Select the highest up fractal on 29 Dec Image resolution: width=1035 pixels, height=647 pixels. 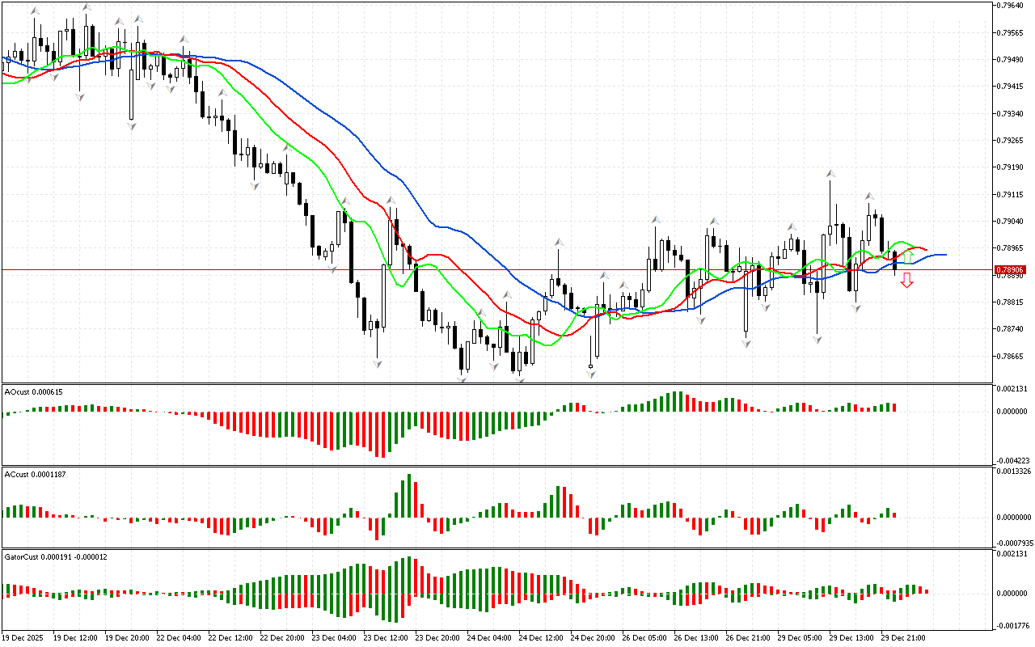pos(830,174)
